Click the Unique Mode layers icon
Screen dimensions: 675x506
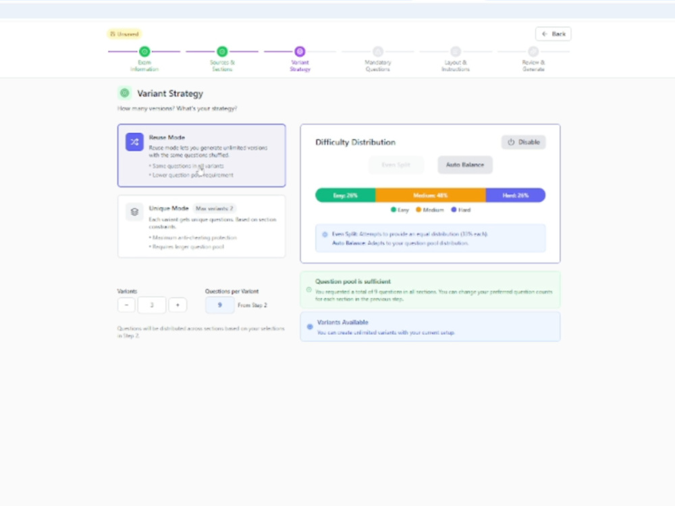(134, 212)
